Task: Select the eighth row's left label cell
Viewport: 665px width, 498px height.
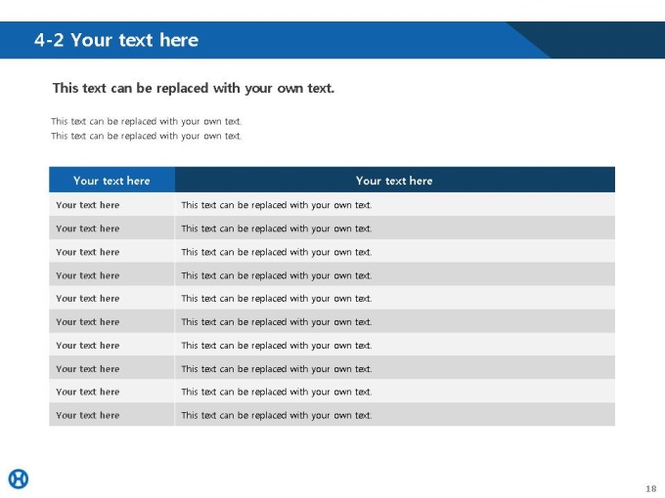Action: point(111,368)
